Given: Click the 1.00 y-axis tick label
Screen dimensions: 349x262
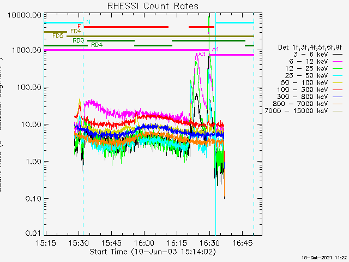Looking at the screenshot, I should [x=33, y=162].
